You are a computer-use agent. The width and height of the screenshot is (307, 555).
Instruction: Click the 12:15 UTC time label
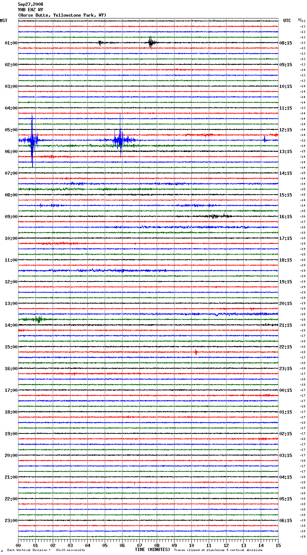pos(286,130)
